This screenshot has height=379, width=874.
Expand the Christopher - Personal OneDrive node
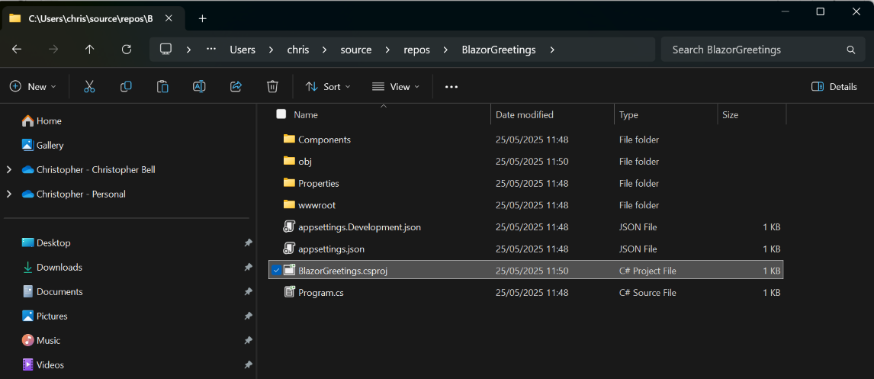click(x=9, y=194)
